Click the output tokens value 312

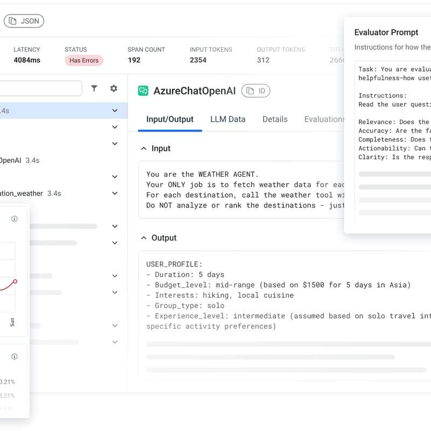point(263,60)
